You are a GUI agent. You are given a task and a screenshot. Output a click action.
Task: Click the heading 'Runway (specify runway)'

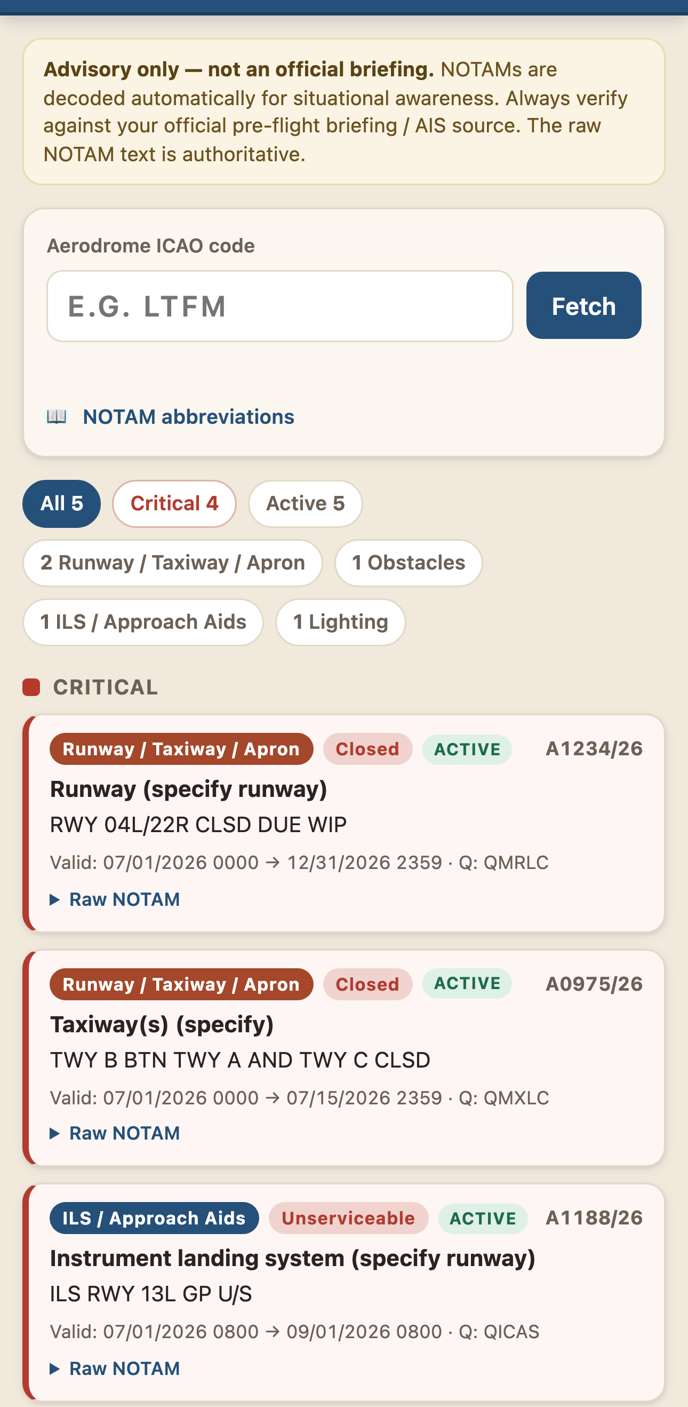[189, 789]
